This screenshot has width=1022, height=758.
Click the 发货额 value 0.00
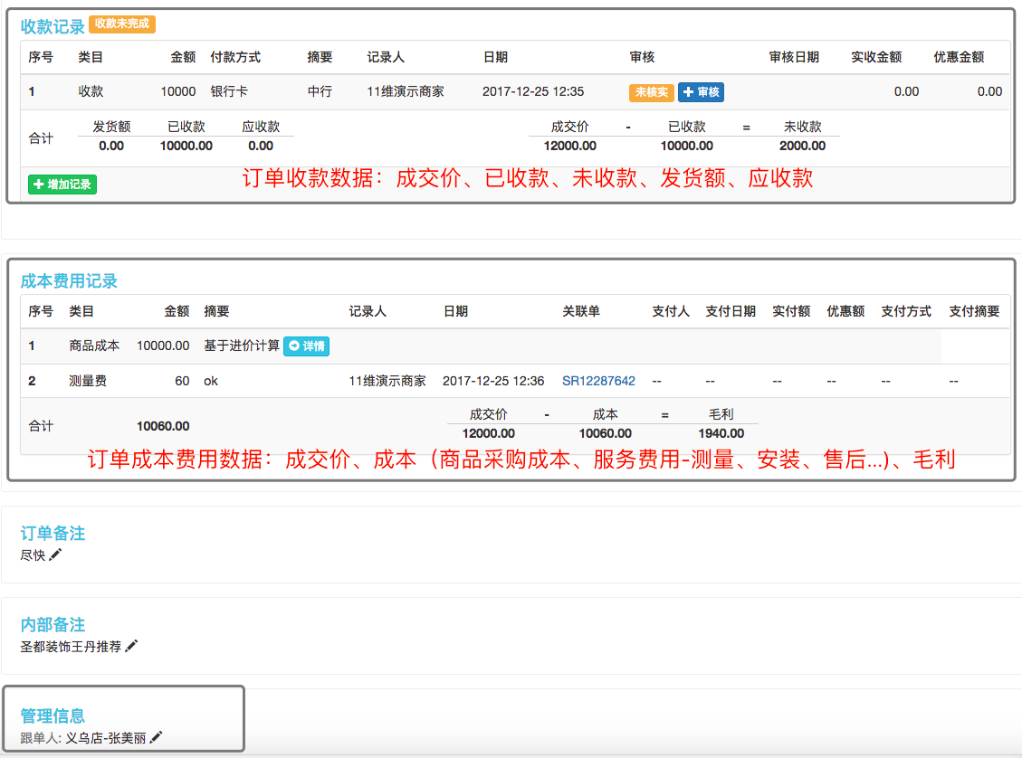point(111,146)
